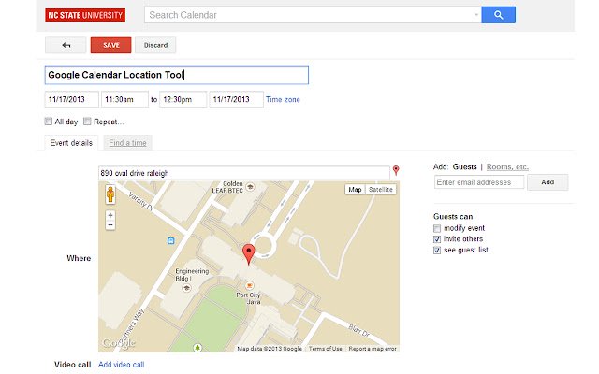Click Blair Dr label on map

click(x=358, y=330)
